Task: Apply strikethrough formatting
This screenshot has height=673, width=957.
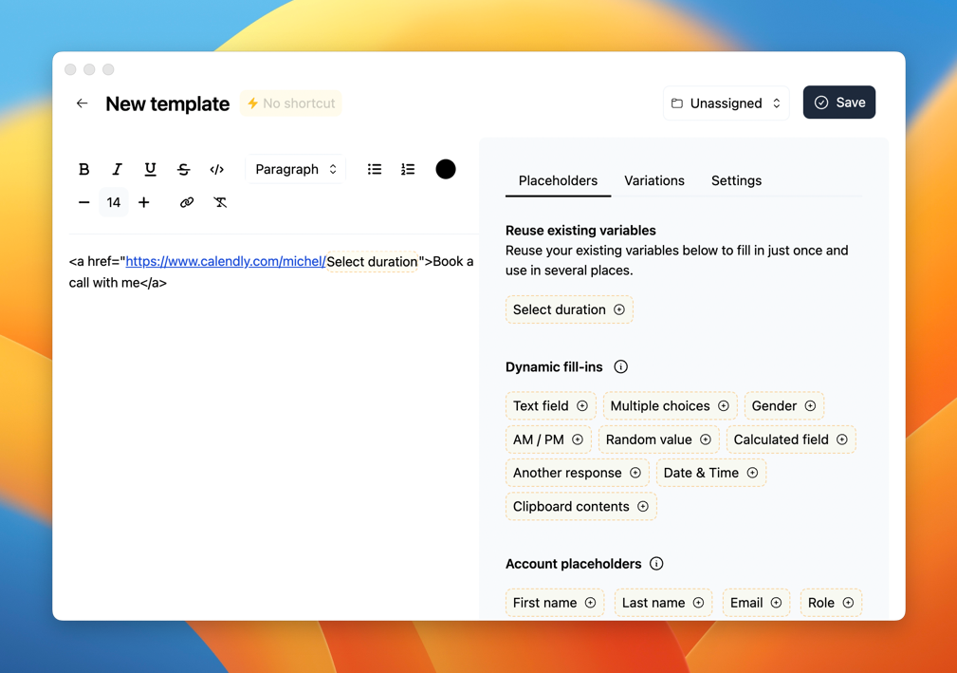Action: 183,169
